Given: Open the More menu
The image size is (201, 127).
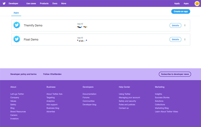Looking at the screenshot, I should pyautogui.click(x=64, y=4).
